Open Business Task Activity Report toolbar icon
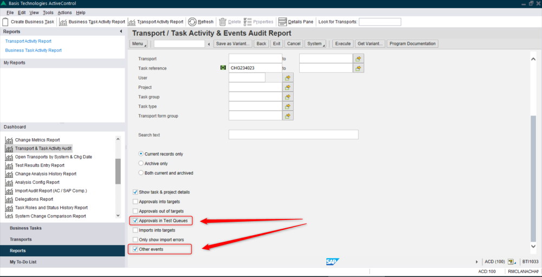542x277 pixels. tap(63, 22)
